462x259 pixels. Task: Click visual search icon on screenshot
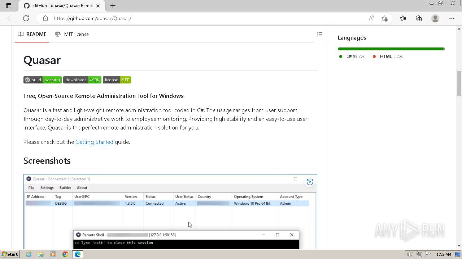pos(310,182)
